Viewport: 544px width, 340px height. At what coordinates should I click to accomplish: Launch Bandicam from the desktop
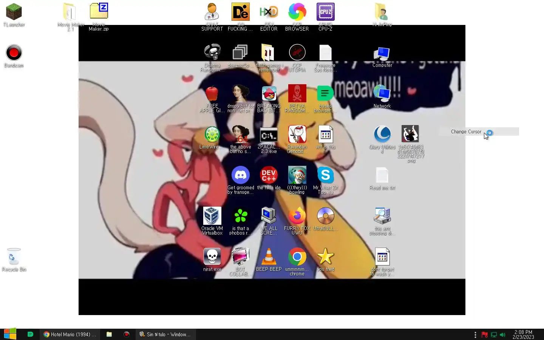pos(14,53)
